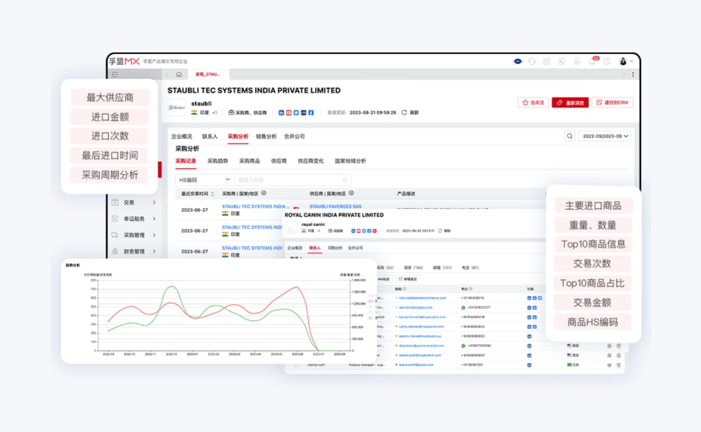Click the help question mark icon
701x432 pixels.
pyautogui.click(x=607, y=61)
